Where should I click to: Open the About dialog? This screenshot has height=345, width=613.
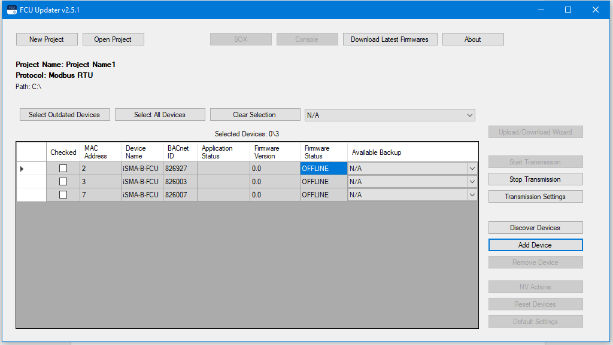(472, 39)
